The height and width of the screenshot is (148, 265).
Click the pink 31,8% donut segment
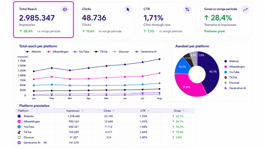[x=188, y=86]
